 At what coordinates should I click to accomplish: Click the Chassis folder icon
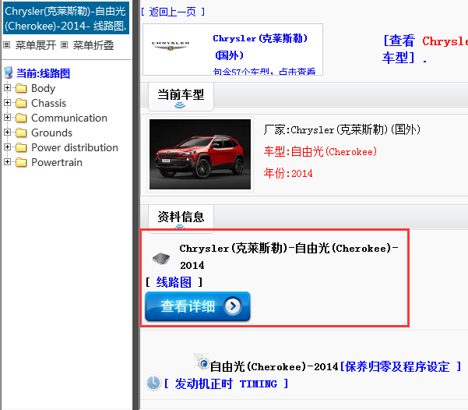(x=21, y=103)
